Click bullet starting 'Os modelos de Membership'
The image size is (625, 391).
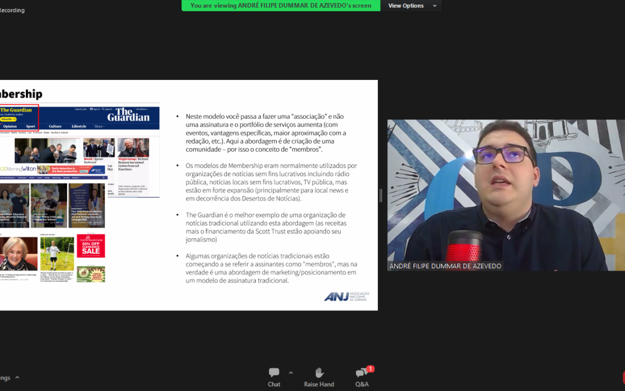tap(271, 182)
